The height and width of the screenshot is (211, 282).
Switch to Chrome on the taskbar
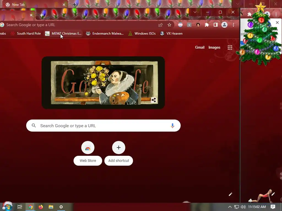31,207
